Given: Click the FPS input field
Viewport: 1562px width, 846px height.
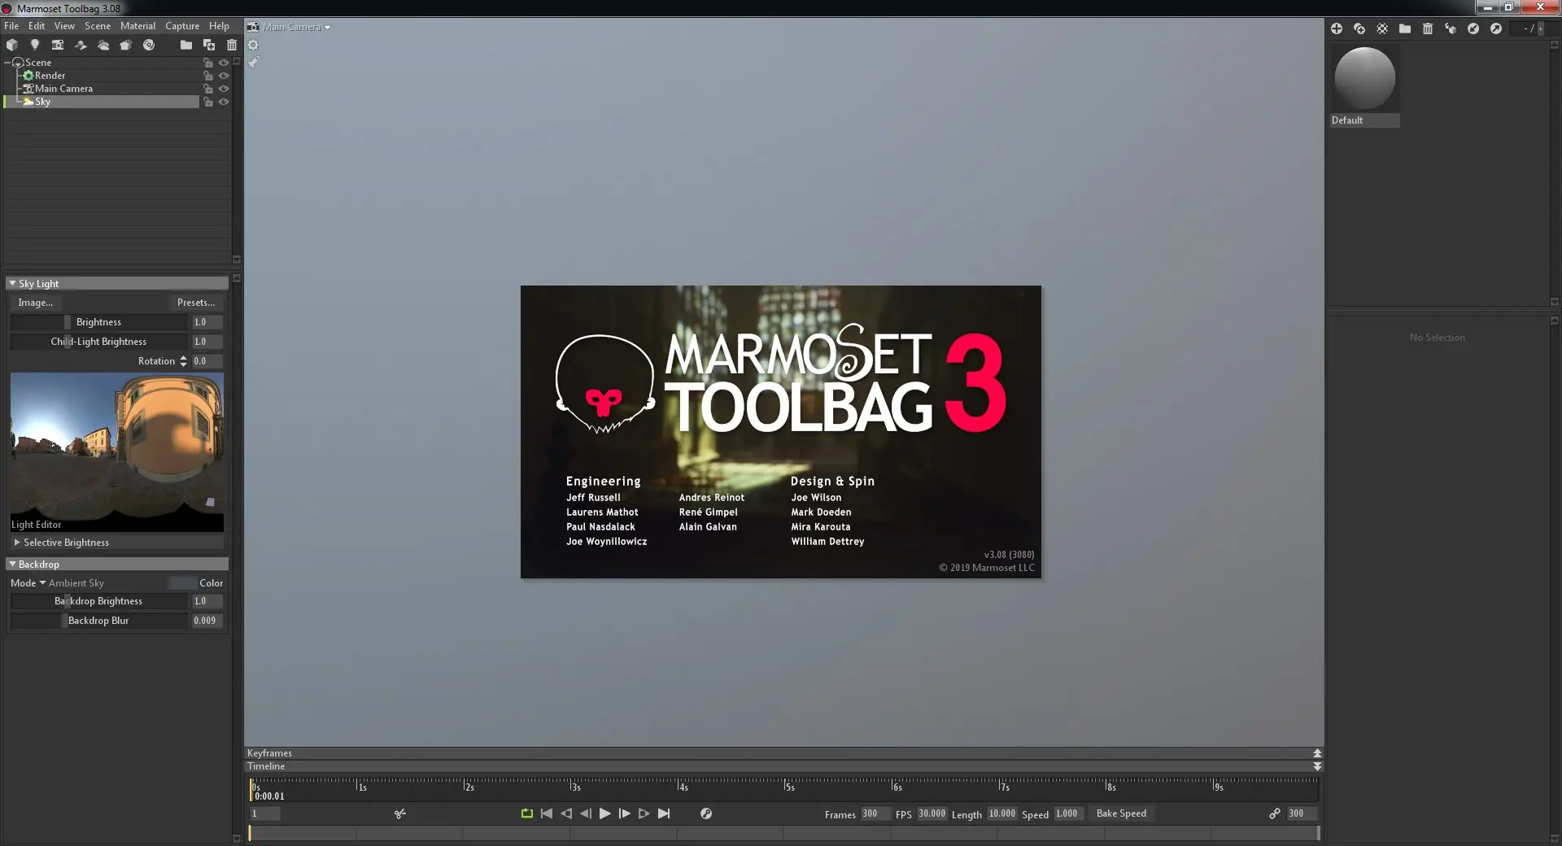Looking at the screenshot, I should [x=932, y=813].
